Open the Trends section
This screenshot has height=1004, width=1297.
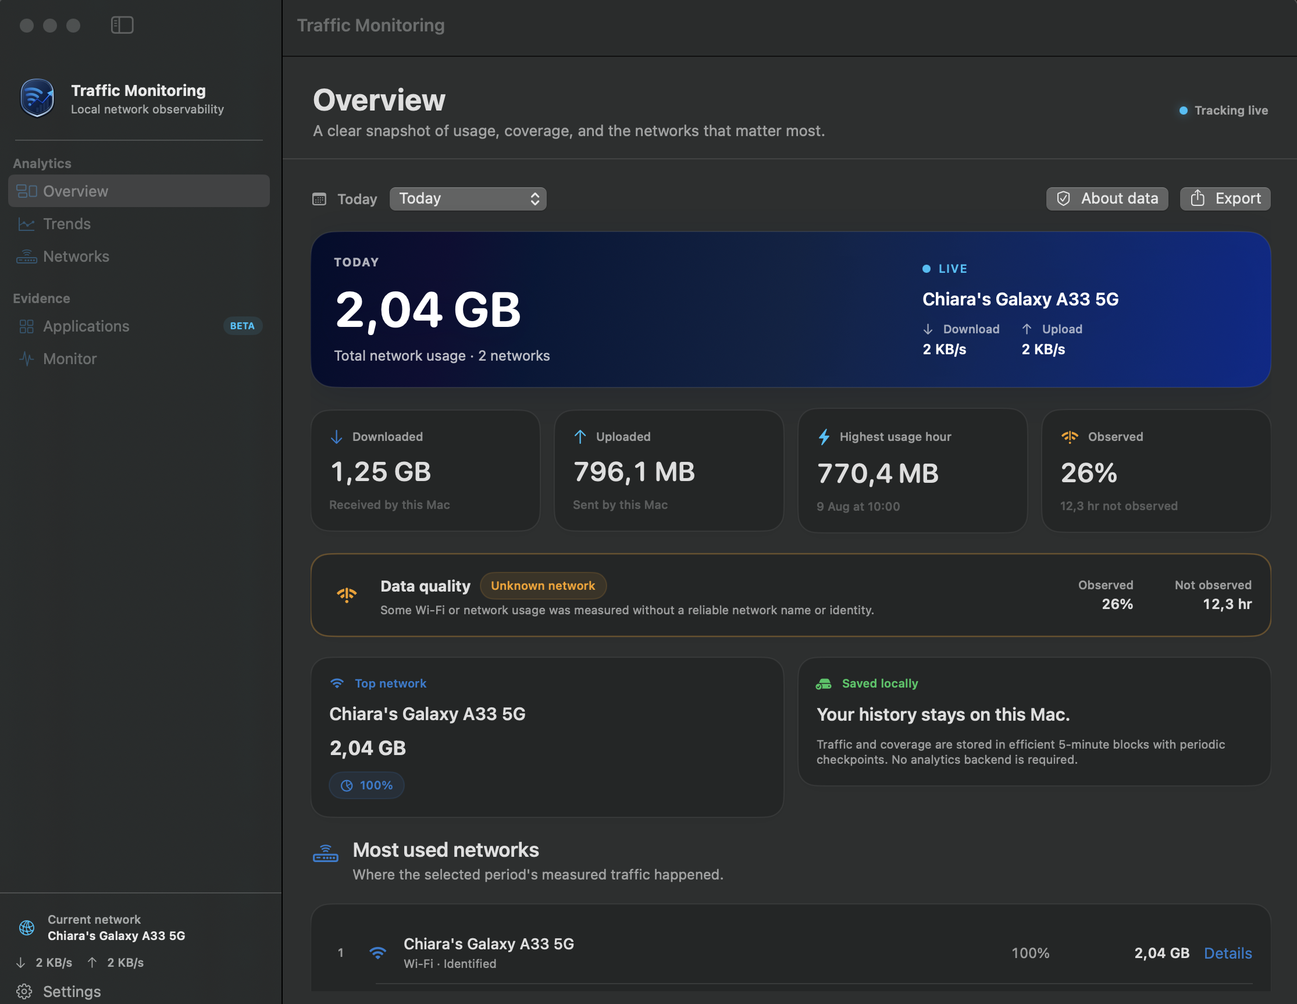point(139,224)
